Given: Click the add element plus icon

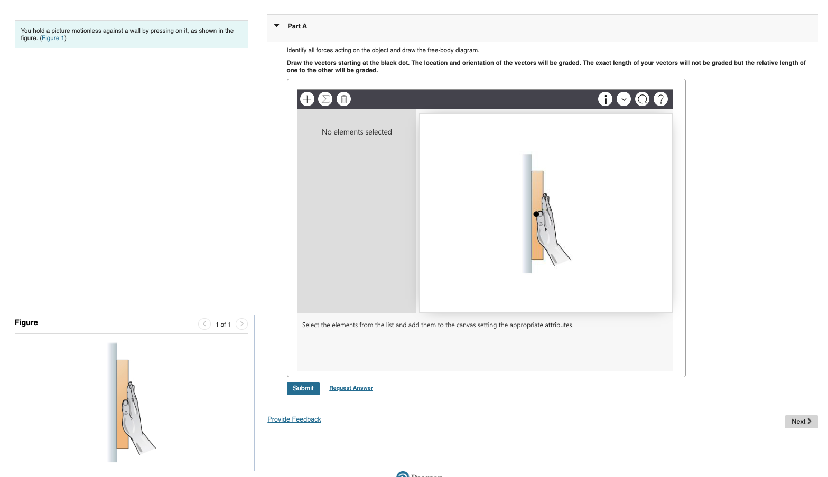Looking at the screenshot, I should [307, 99].
